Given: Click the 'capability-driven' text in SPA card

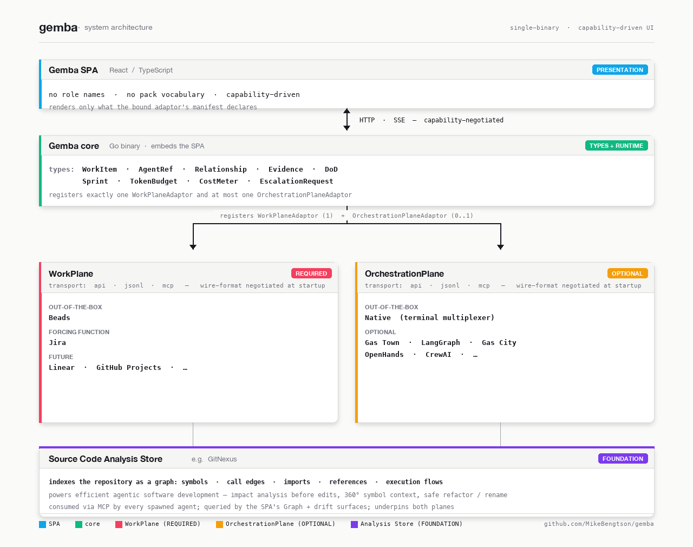Looking at the screenshot, I should pyautogui.click(x=263, y=94).
